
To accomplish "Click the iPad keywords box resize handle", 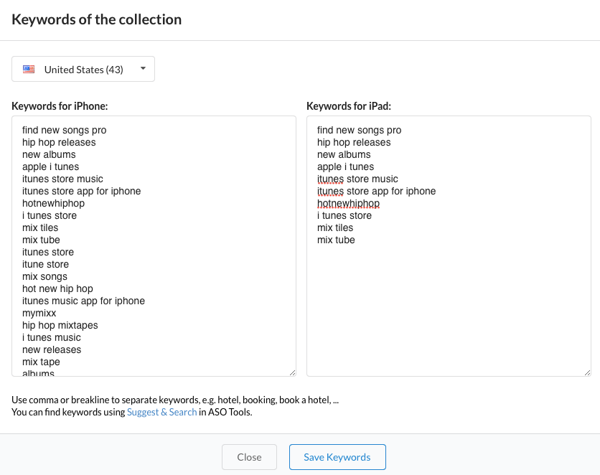I will coord(587,372).
